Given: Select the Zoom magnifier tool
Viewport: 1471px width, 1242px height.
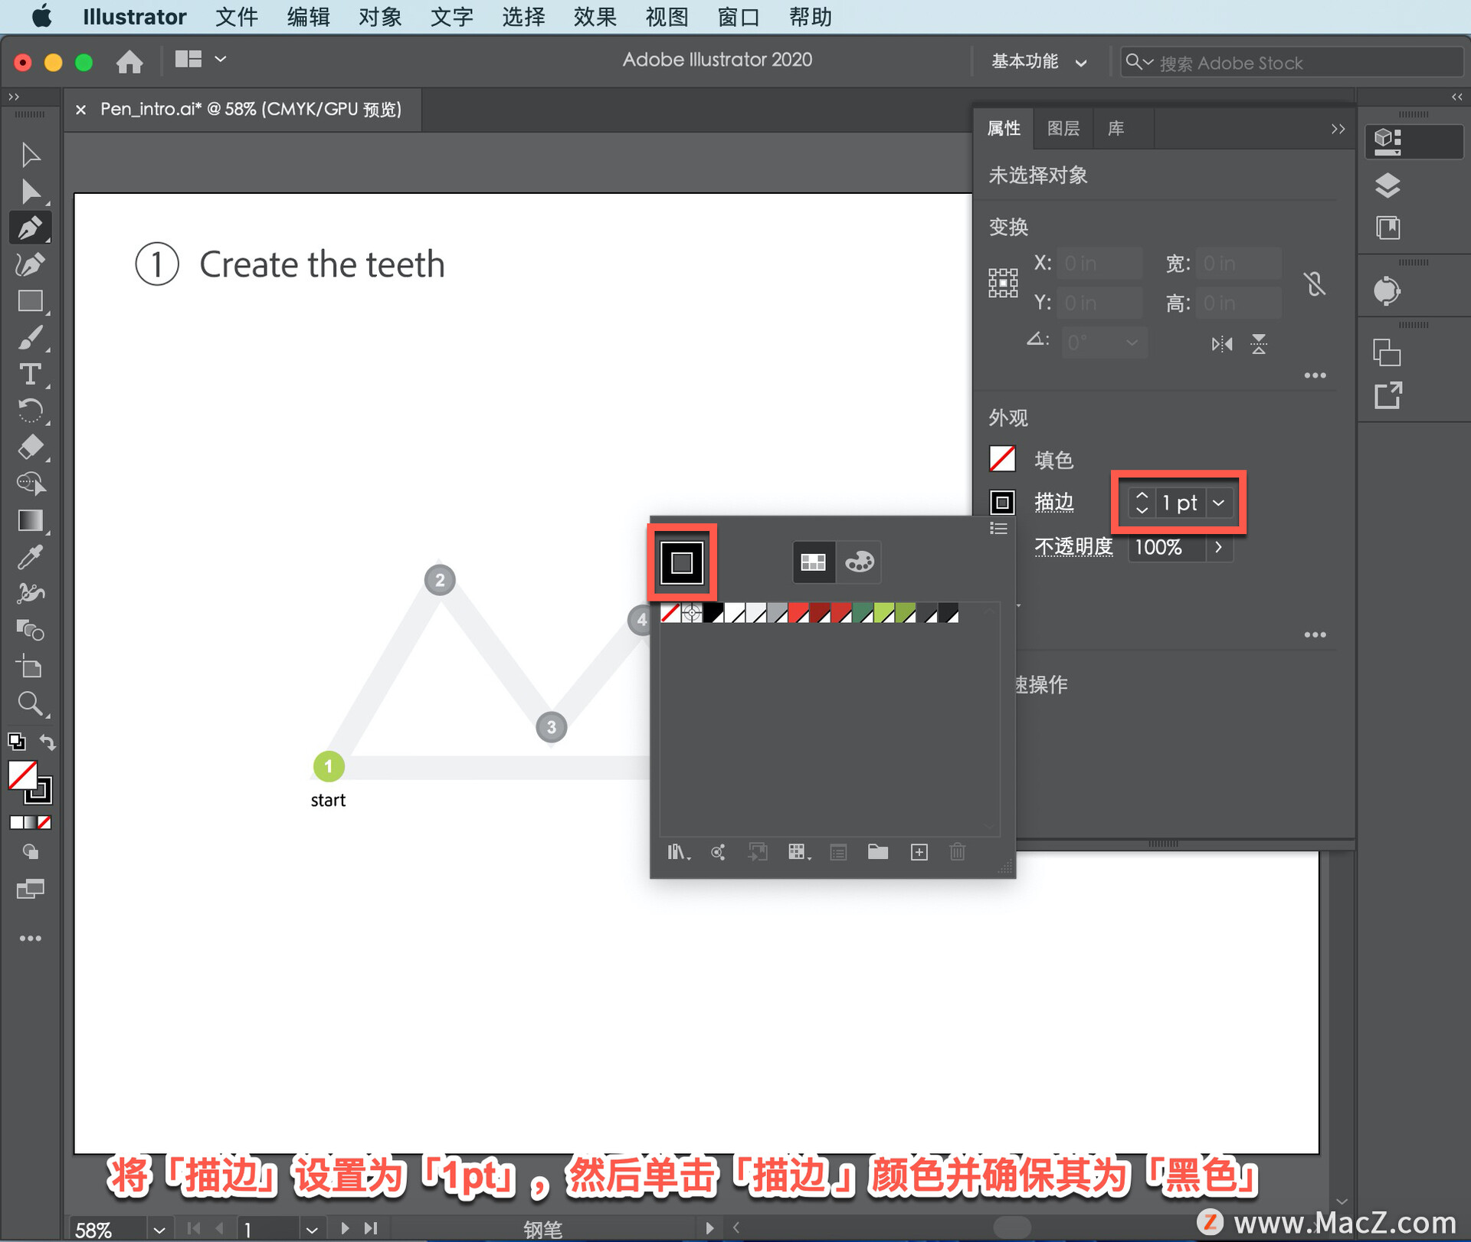Looking at the screenshot, I should (x=31, y=703).
